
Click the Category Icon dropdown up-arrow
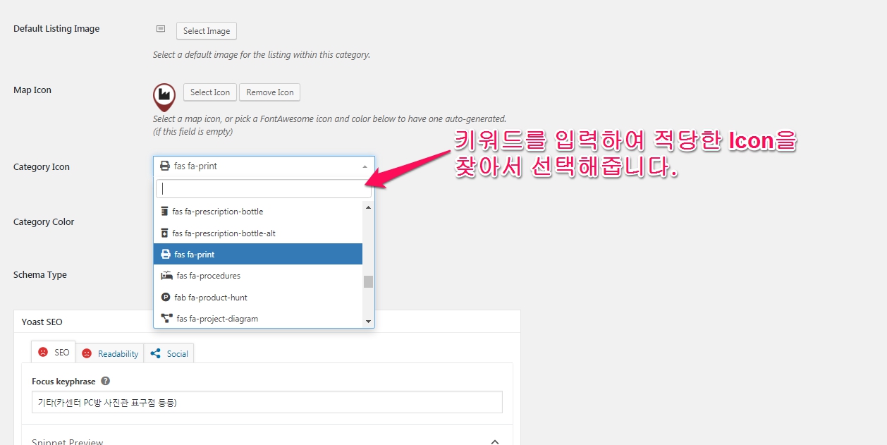tap(365, 166)
